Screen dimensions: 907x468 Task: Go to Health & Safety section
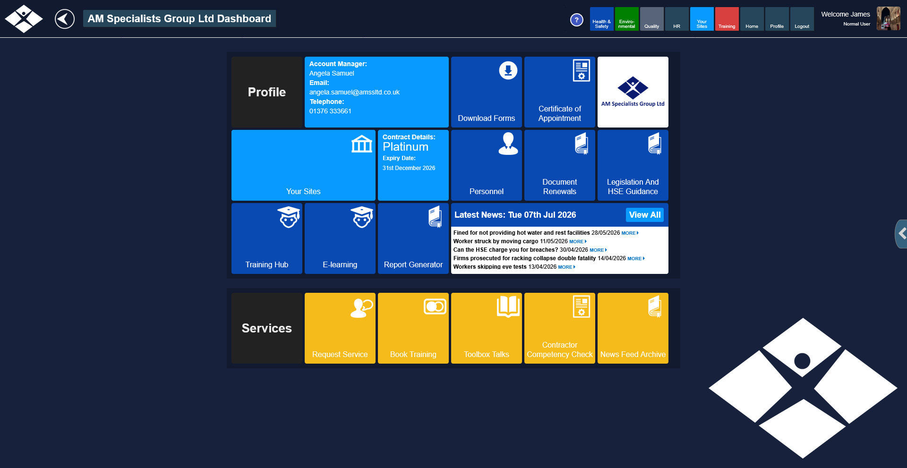602,19
